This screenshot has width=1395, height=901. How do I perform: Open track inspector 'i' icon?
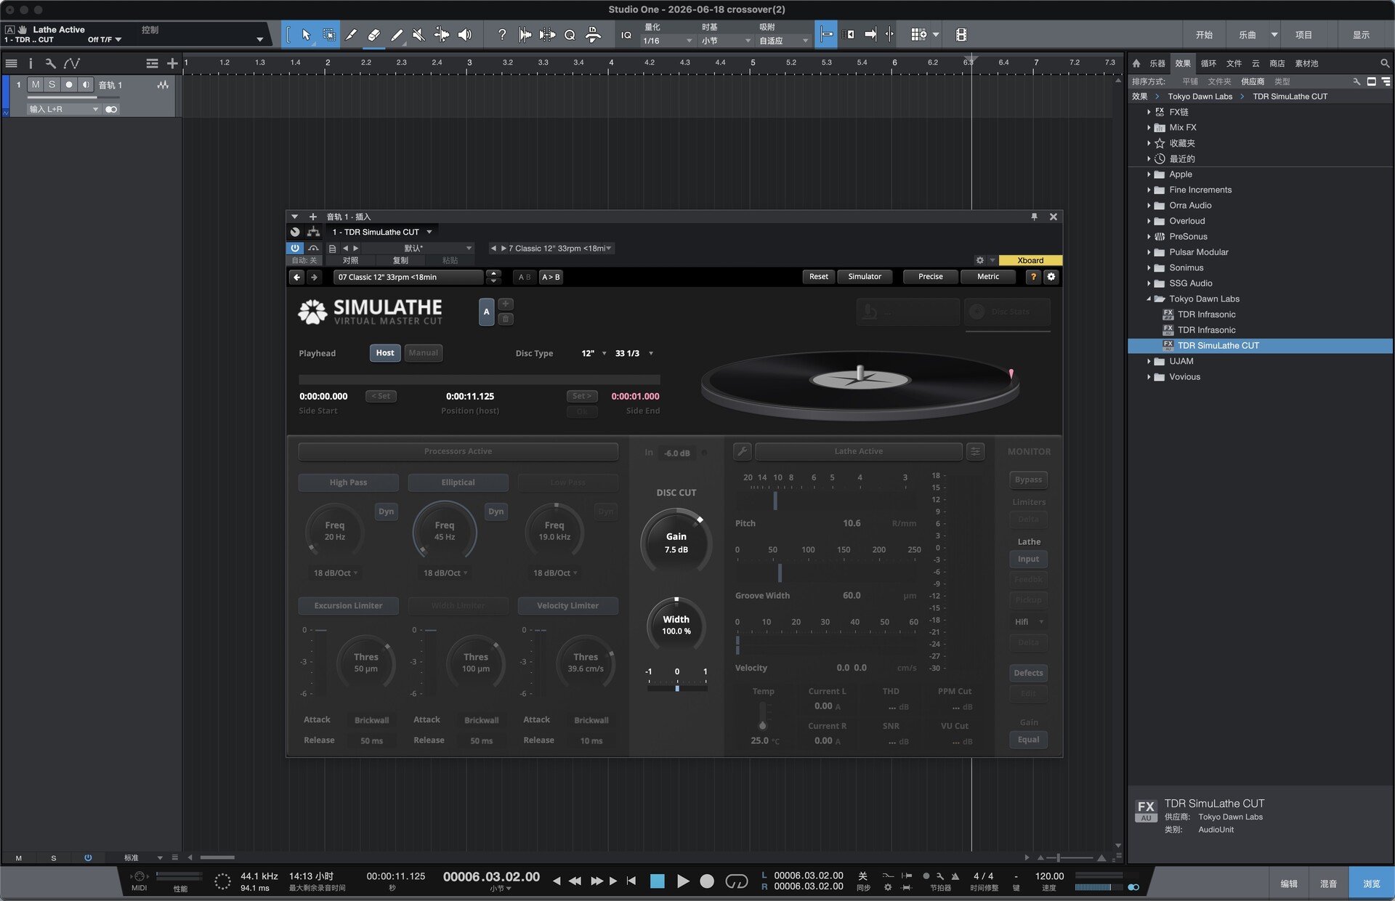tap(31, 63)
